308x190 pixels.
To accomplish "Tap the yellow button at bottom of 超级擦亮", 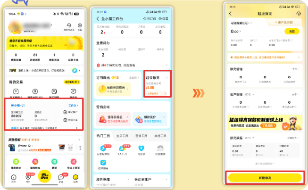I will (265, 178).
